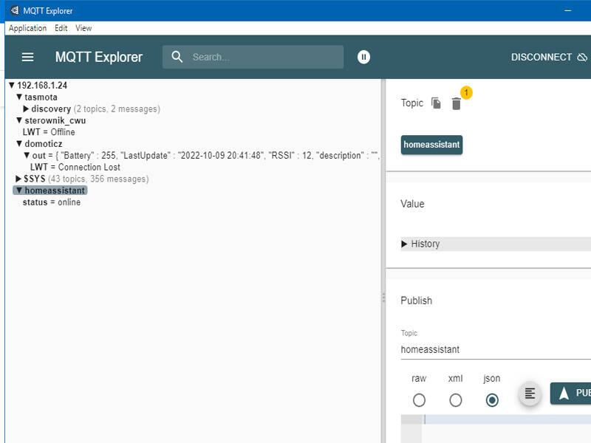
Task: Click the homeassistant topic chip
Action: click(x=431, y=145)
